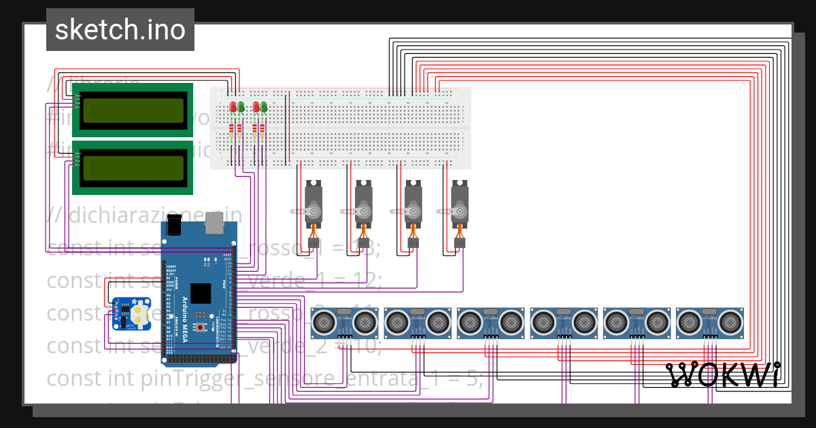Select the rightmost HC-SR04 sensor
The image size is (816, 428).
tap(711, 323)
